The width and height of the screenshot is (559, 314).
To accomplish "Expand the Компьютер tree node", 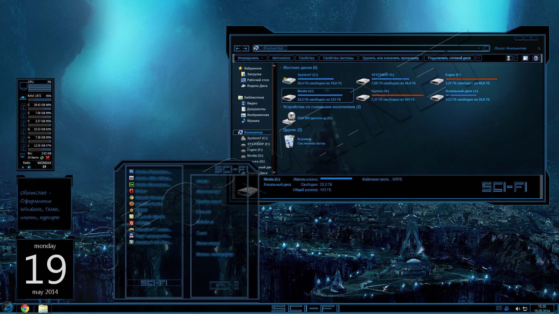I will click(x=236, y=132).
